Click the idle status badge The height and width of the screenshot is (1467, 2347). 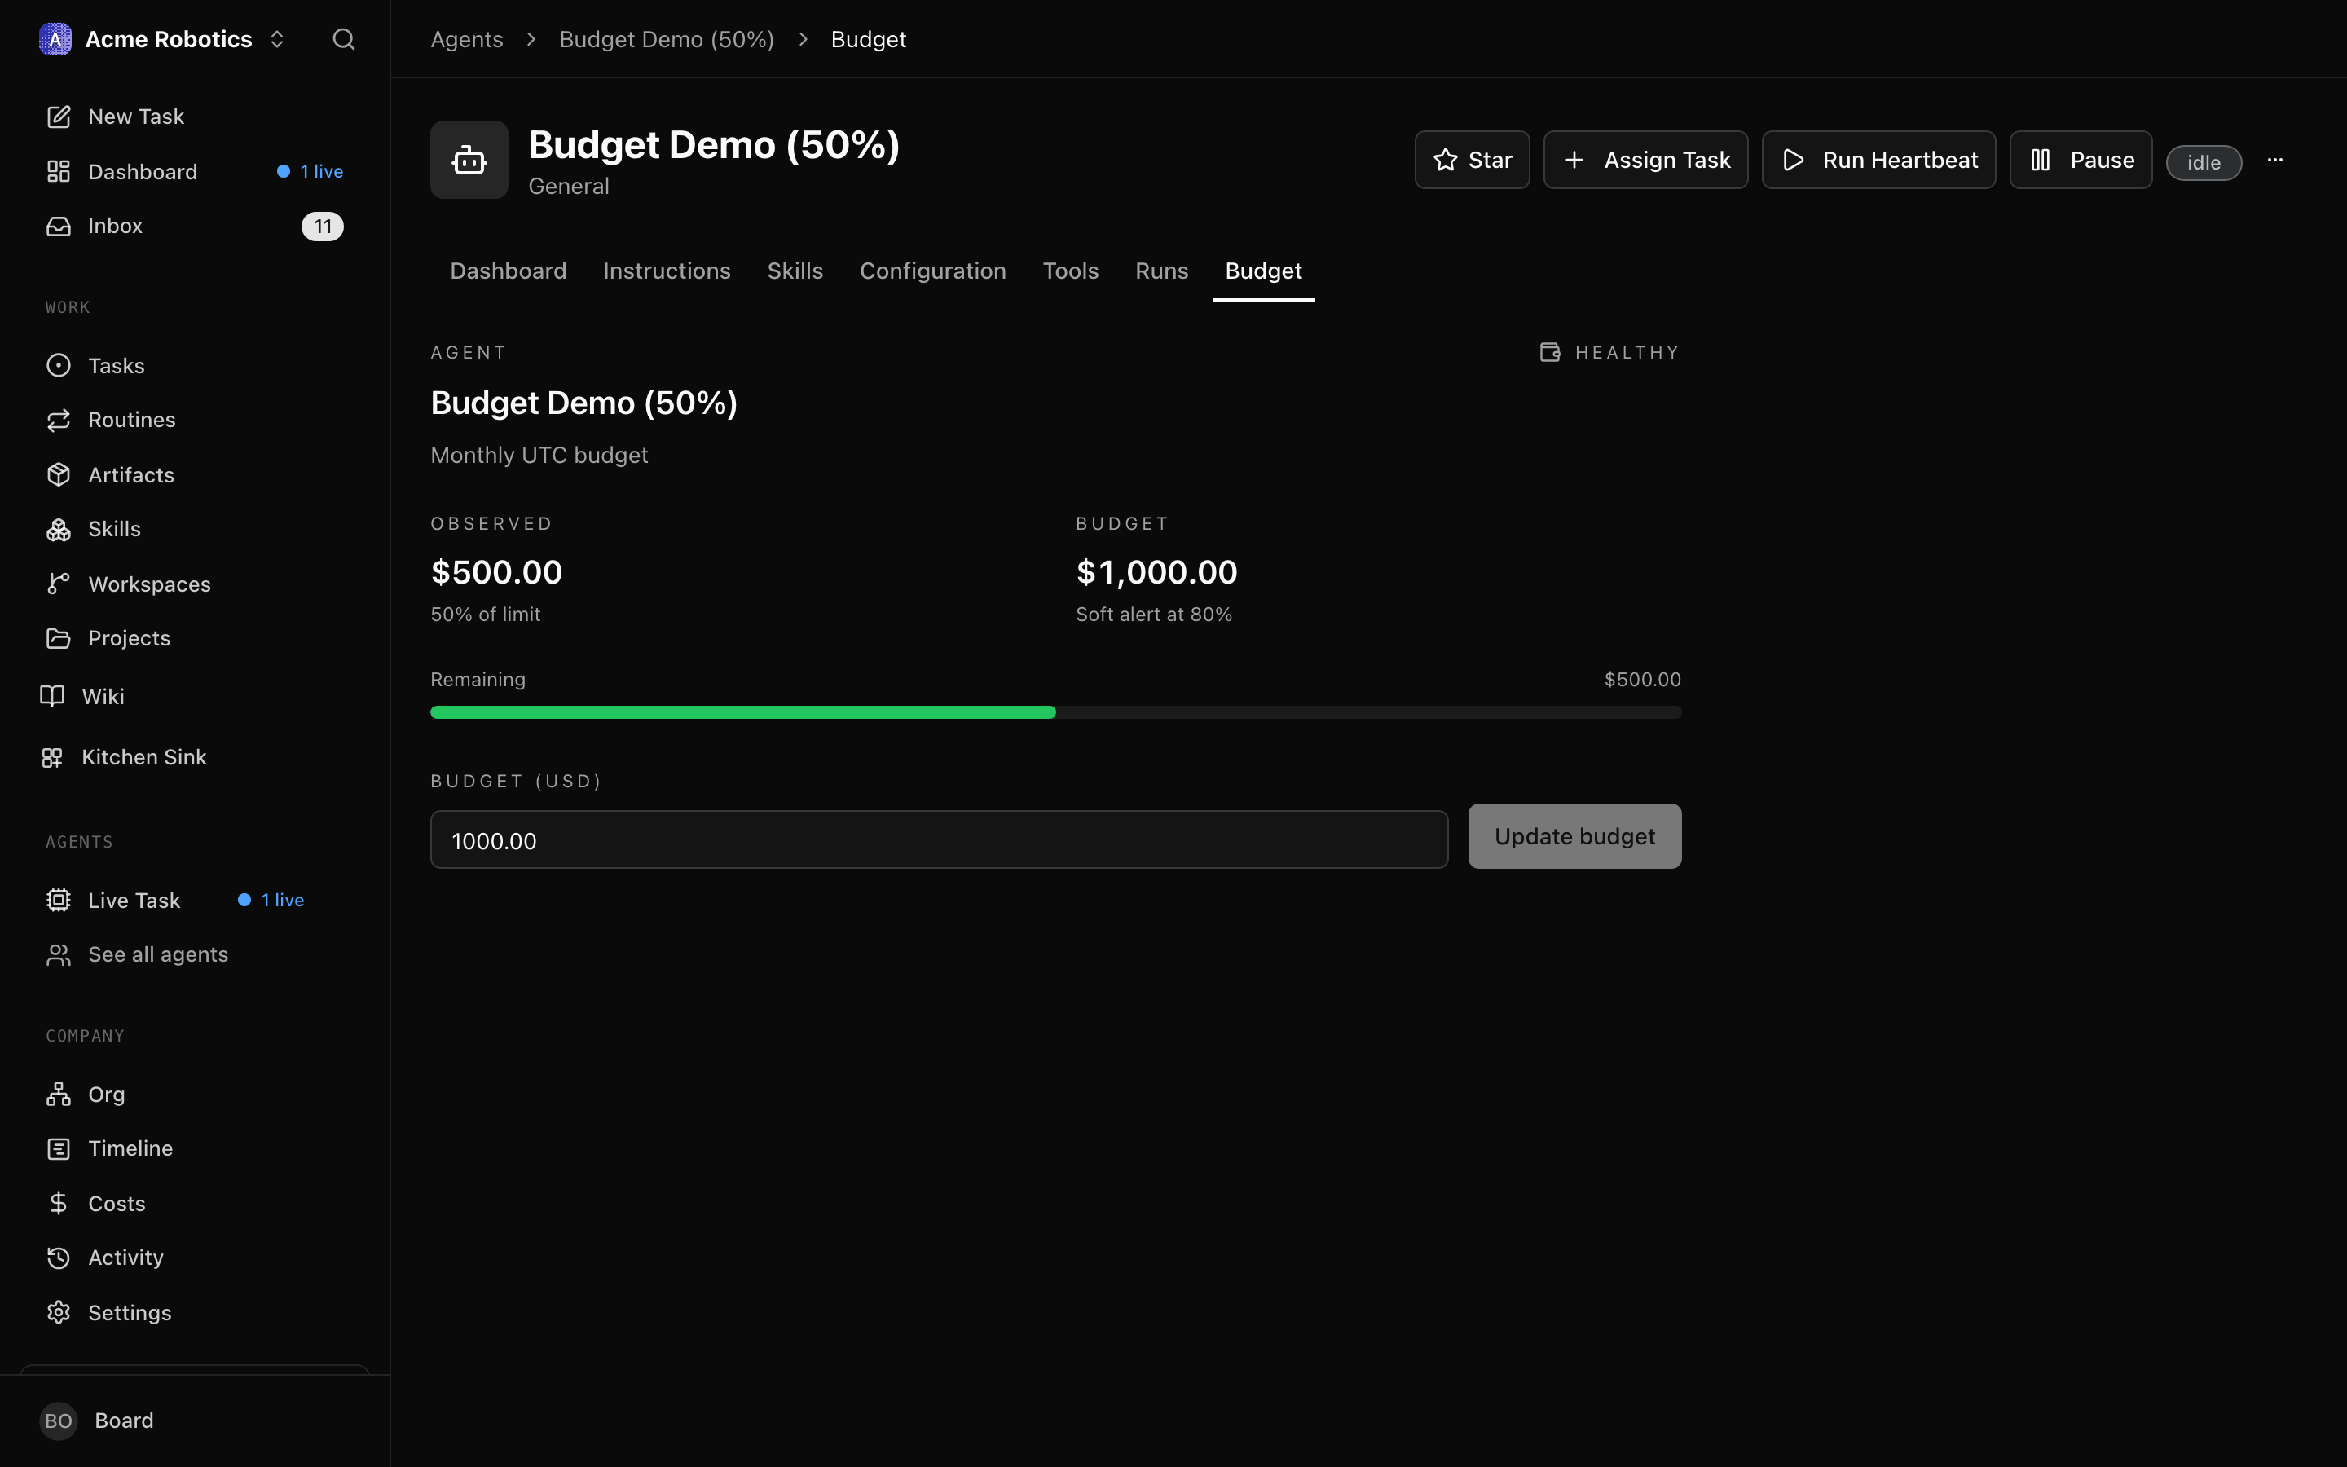2204,163
